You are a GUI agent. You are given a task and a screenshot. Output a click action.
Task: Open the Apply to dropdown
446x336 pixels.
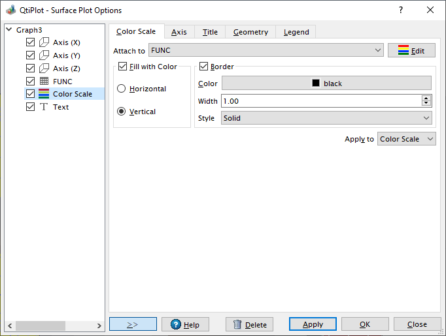(x=406, y=139)
